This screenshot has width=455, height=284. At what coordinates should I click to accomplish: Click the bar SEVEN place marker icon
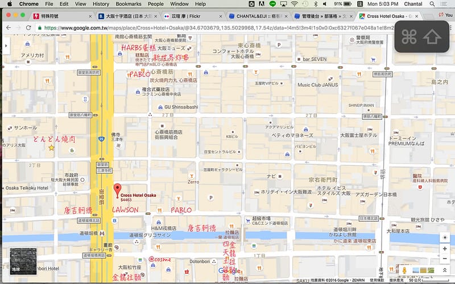click(299, 59)
